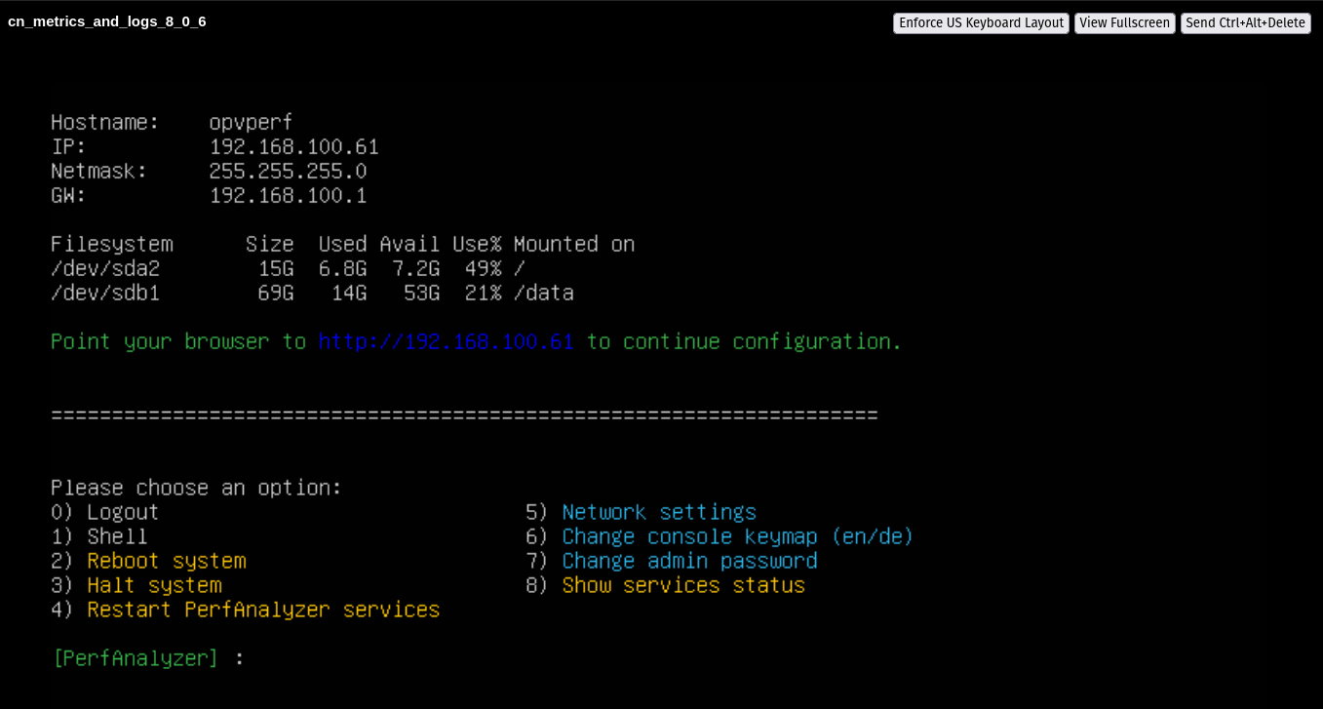Select the cn_metrics_and_logs_8_0_6 title

tap(107, 21)
